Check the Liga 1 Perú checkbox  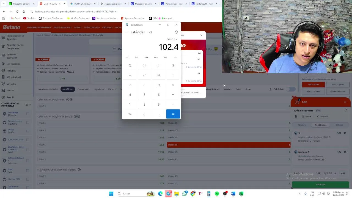pos(28,170)
